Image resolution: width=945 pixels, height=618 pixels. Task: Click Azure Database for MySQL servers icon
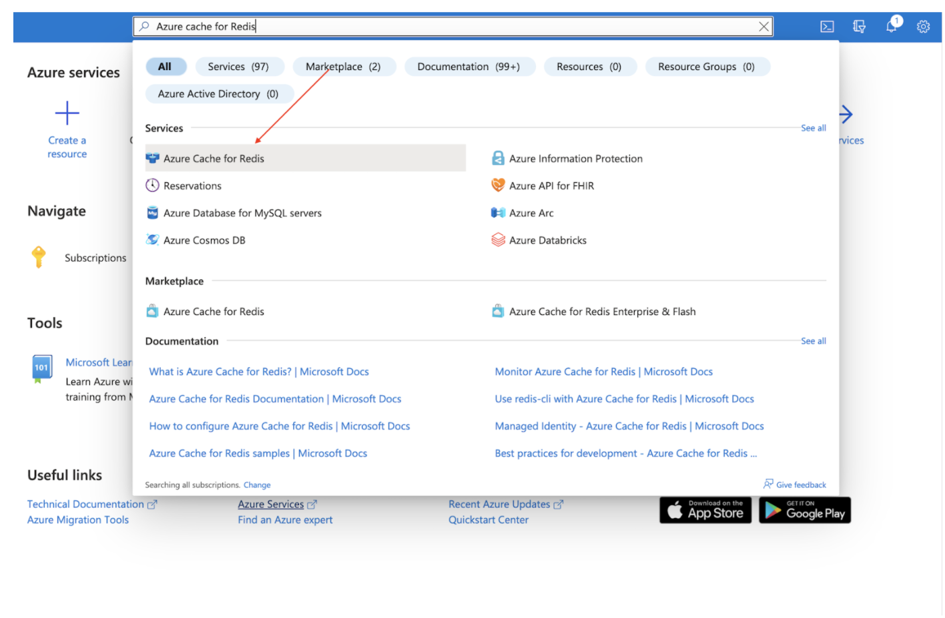point(152,213)
